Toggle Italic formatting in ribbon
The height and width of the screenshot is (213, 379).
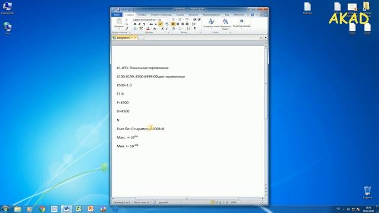click(x=140, y=24)
